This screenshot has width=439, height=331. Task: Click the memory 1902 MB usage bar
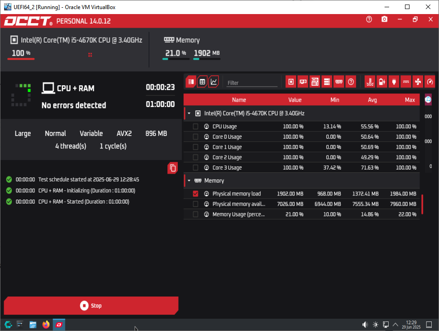[x=207, y=59]
